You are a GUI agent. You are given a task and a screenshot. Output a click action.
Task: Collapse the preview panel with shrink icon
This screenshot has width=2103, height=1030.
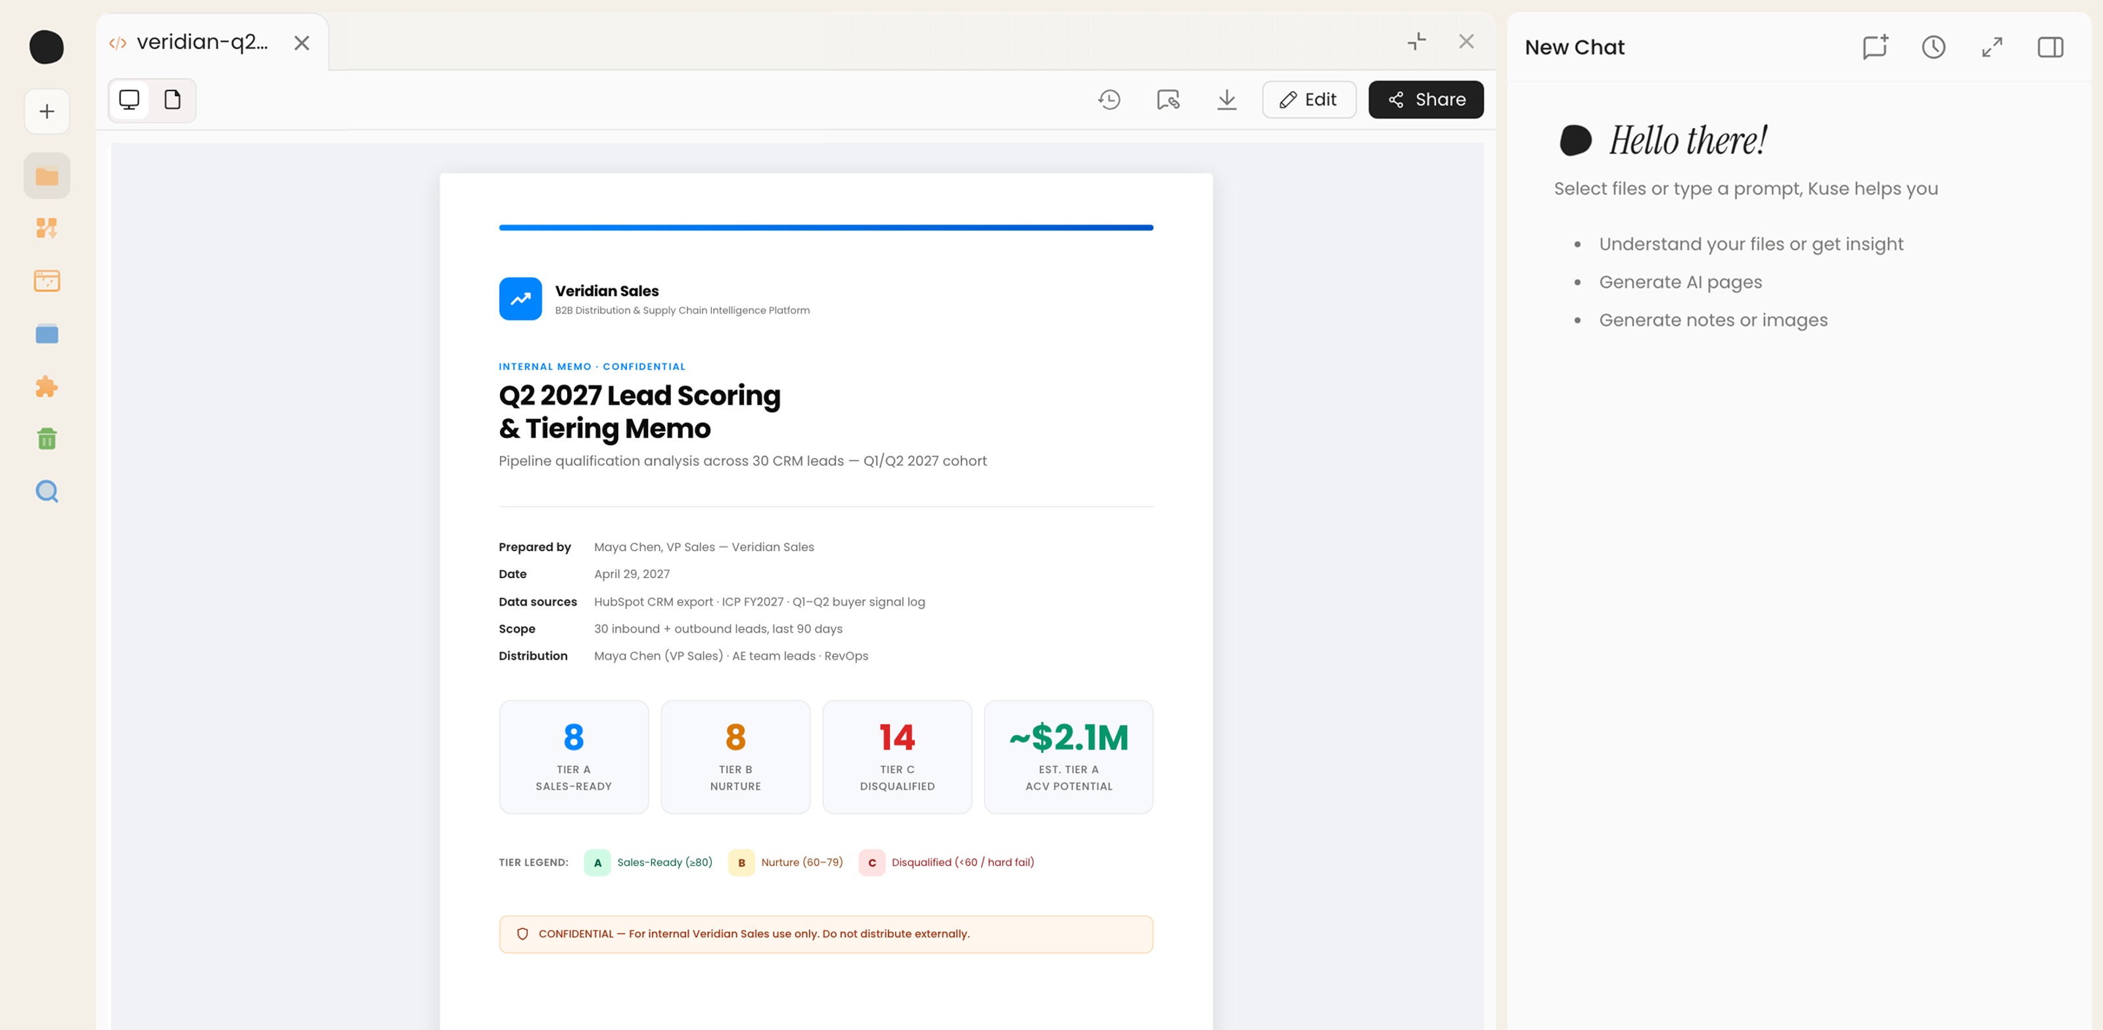point(1416,41)
